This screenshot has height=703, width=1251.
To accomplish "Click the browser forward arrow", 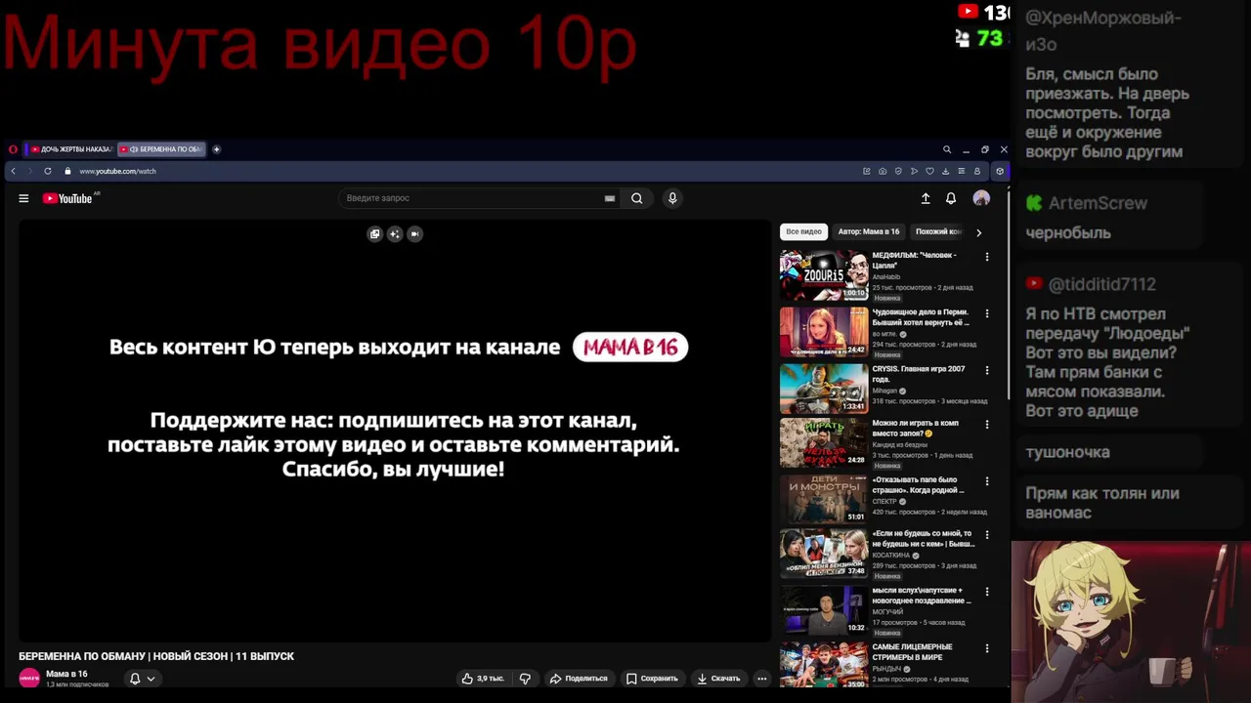I will 29,171.
